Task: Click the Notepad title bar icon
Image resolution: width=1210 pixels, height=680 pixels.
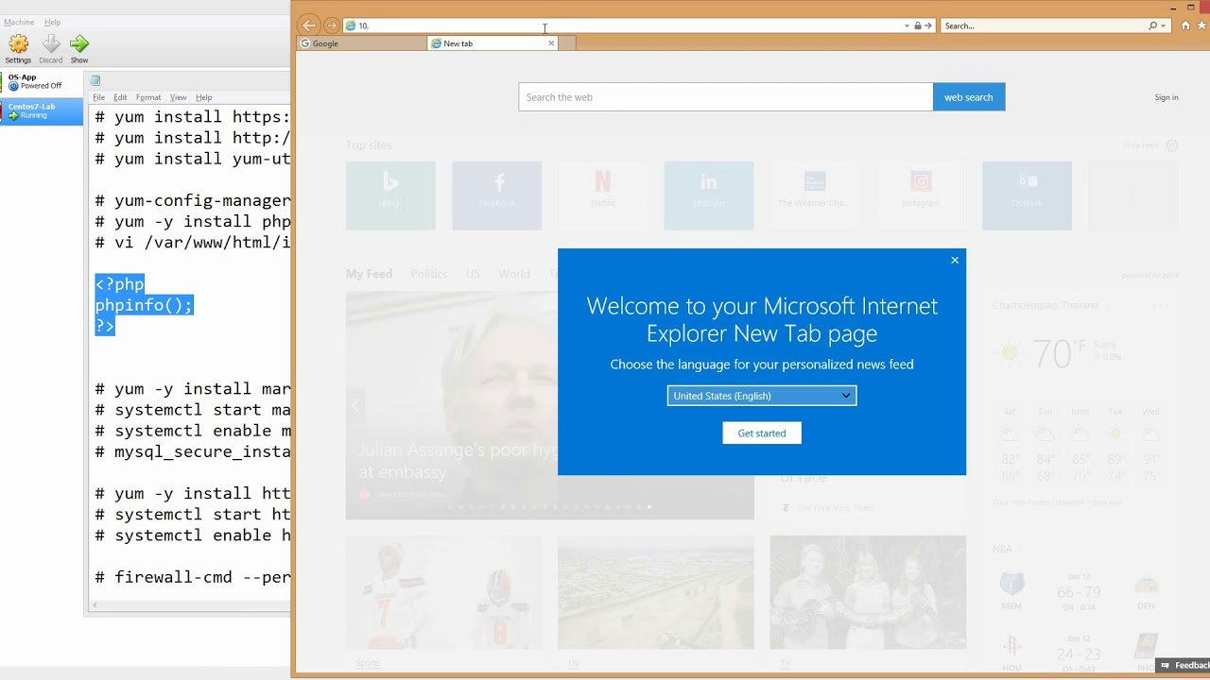Action: click(95, 80)
